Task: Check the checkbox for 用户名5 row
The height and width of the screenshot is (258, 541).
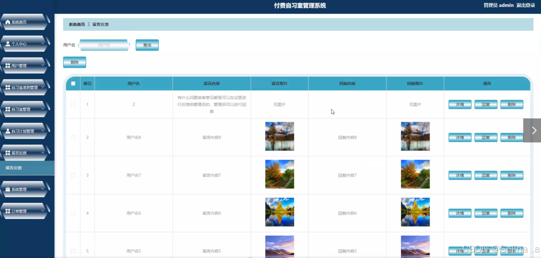Action: coord(73,251)
